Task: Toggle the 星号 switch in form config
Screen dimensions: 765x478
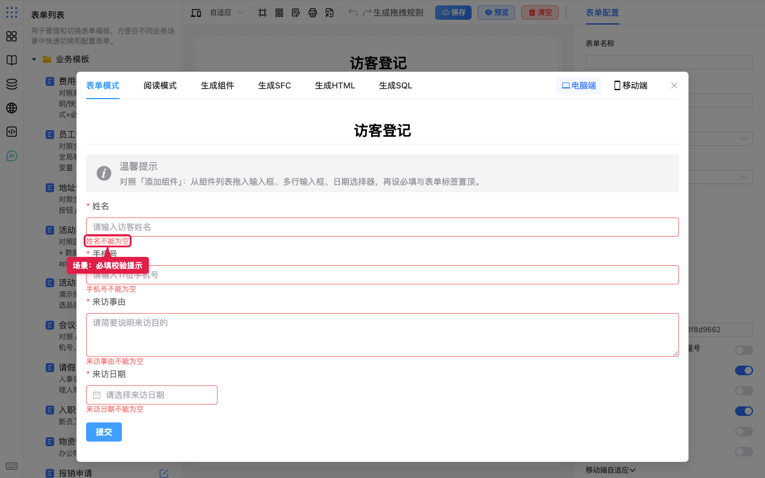Action: (x=744, y=350)
